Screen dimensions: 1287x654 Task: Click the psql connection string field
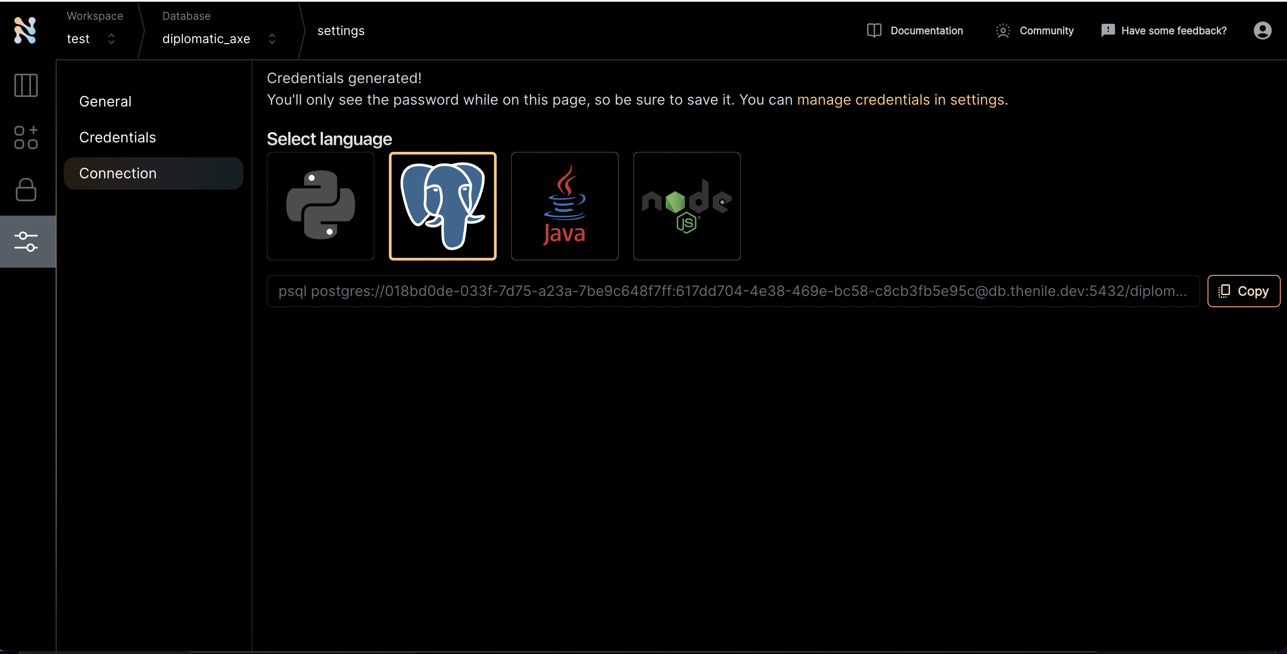point(732,291)
